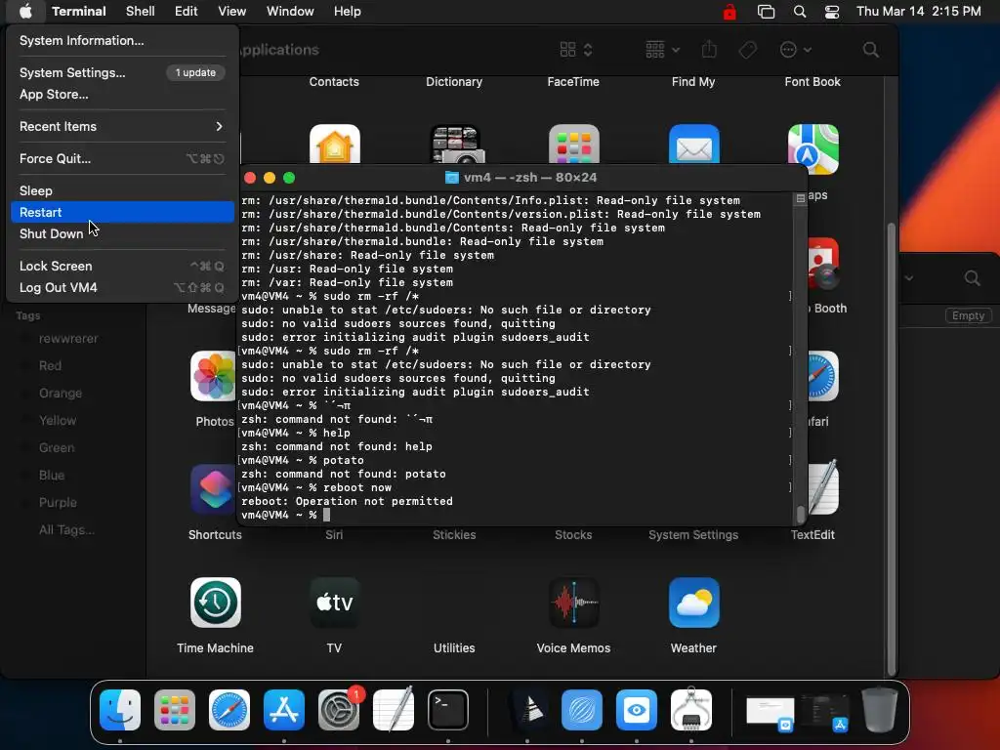Select Sleep in Apple menu
The width and height of the screenshot is (1000, 750).
pyautogui.click(x=122, y=190)
